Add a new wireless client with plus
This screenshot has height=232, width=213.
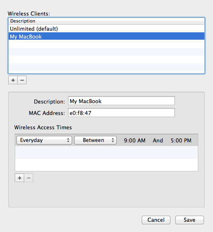point(13,80)
